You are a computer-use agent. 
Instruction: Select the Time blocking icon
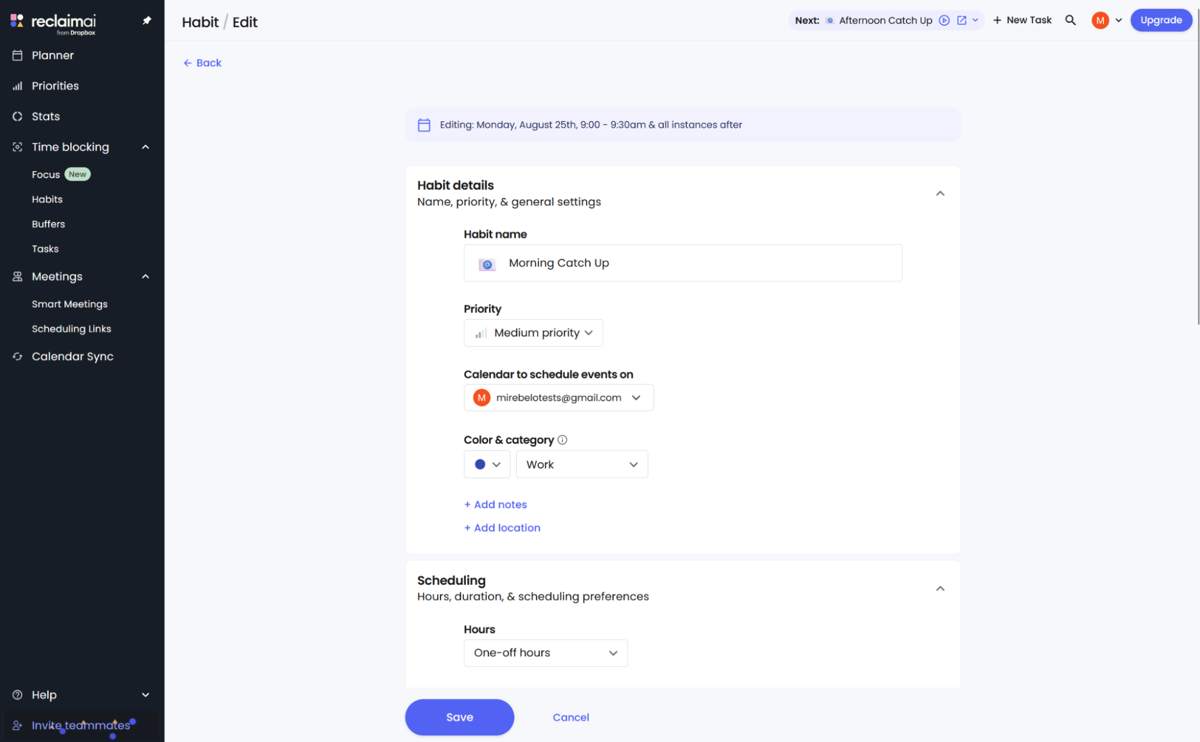tap(17, 147)
